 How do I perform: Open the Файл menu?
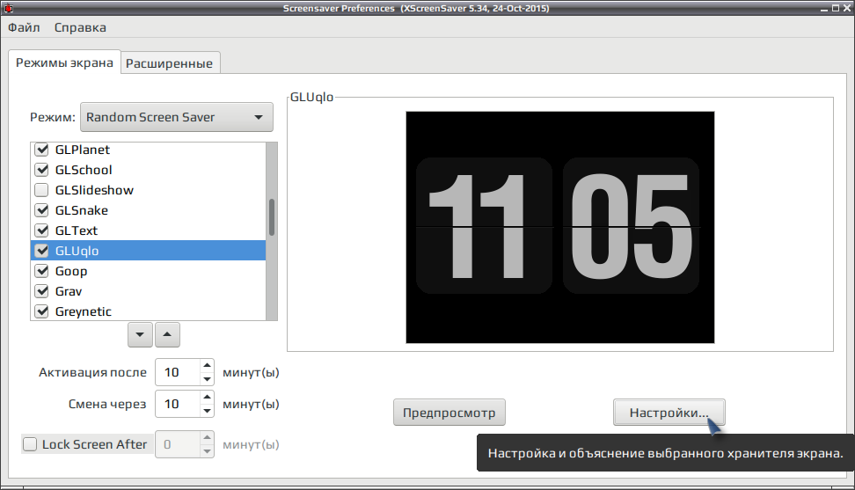(x=24, y=27)
